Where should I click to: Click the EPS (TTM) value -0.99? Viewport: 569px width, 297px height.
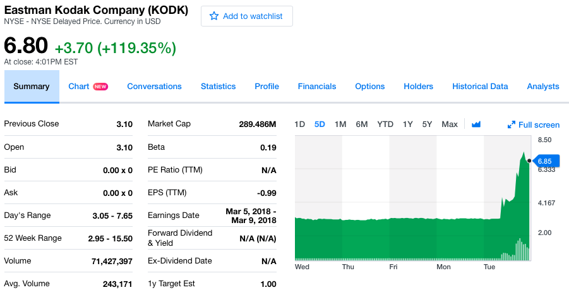[267, 193]
